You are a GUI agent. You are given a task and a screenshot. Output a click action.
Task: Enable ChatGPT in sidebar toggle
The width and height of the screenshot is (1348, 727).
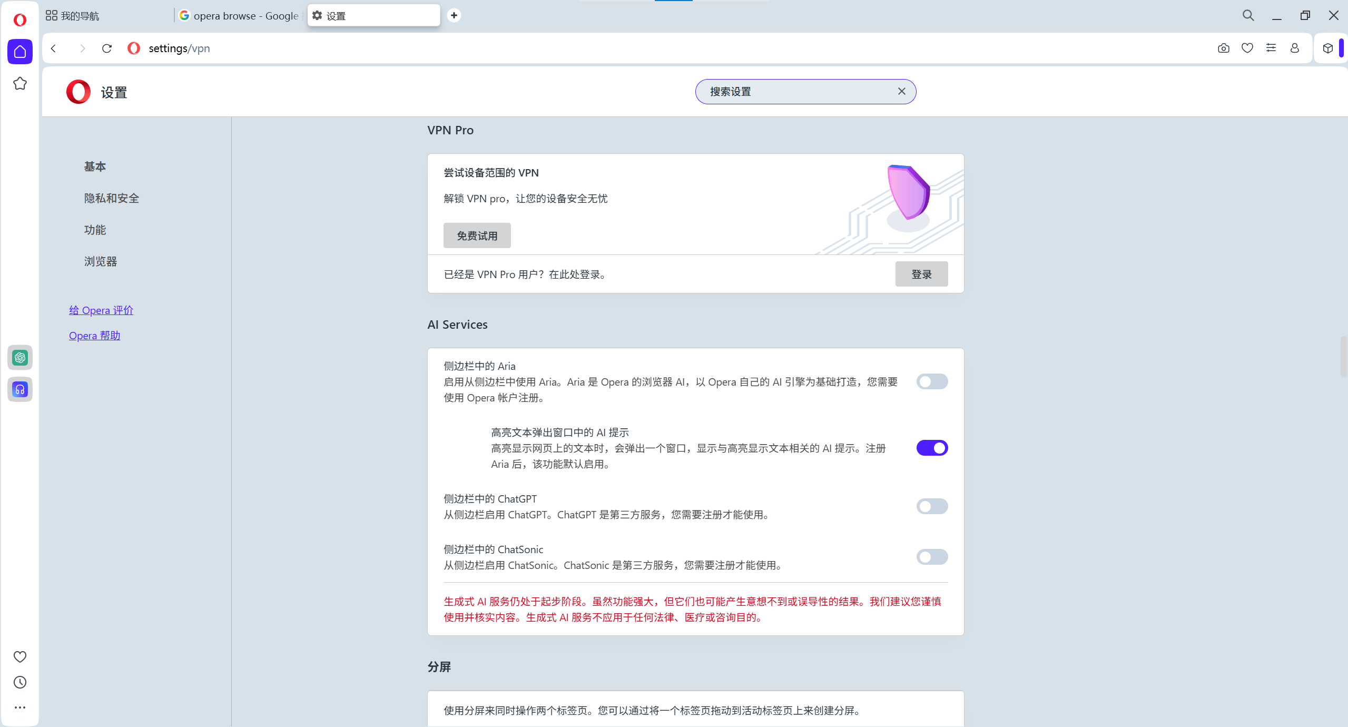(931, 506)
